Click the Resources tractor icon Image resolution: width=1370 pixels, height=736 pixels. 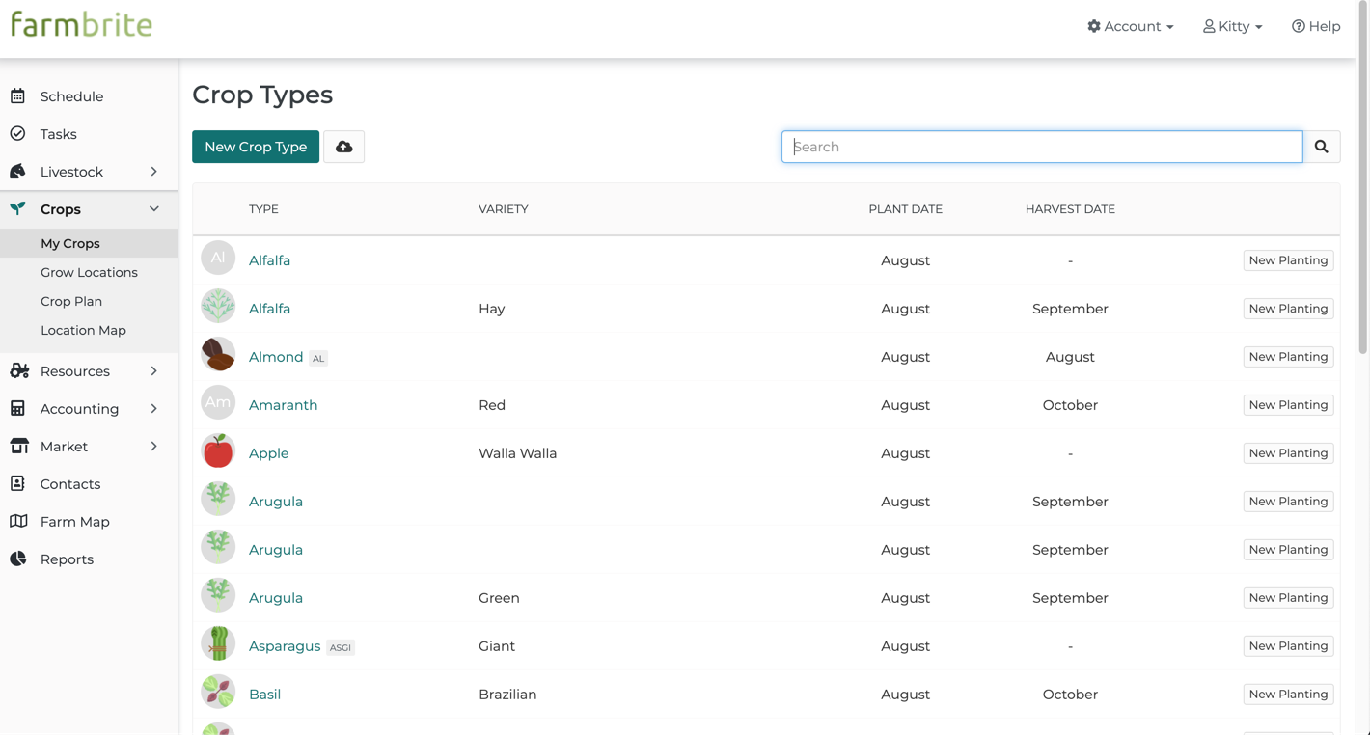[19, 371]
